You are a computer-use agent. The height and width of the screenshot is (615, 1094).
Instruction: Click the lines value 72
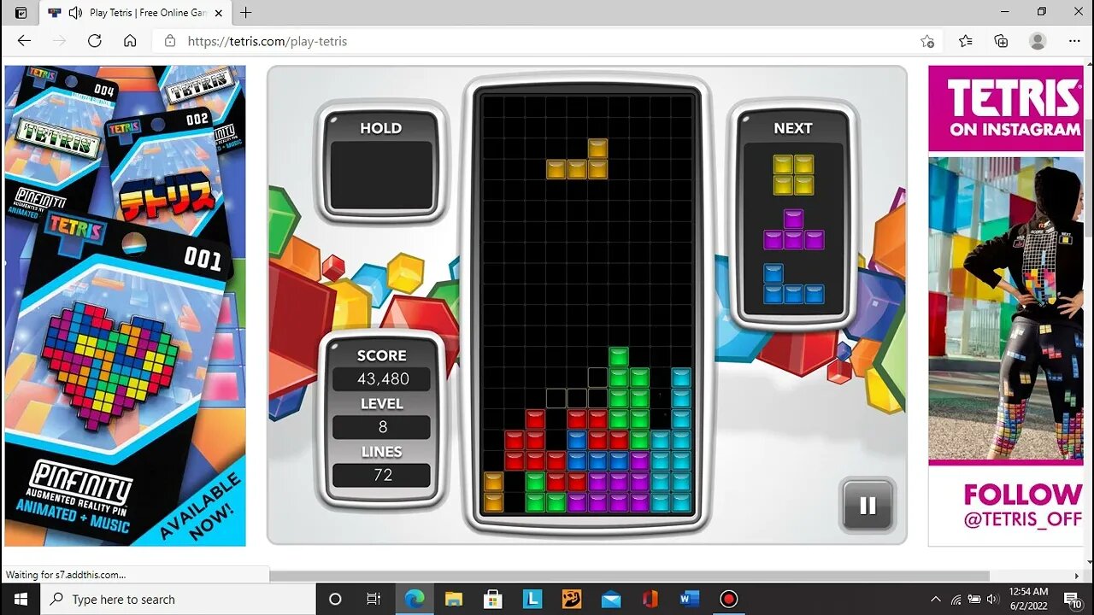[x=382, y=475]
